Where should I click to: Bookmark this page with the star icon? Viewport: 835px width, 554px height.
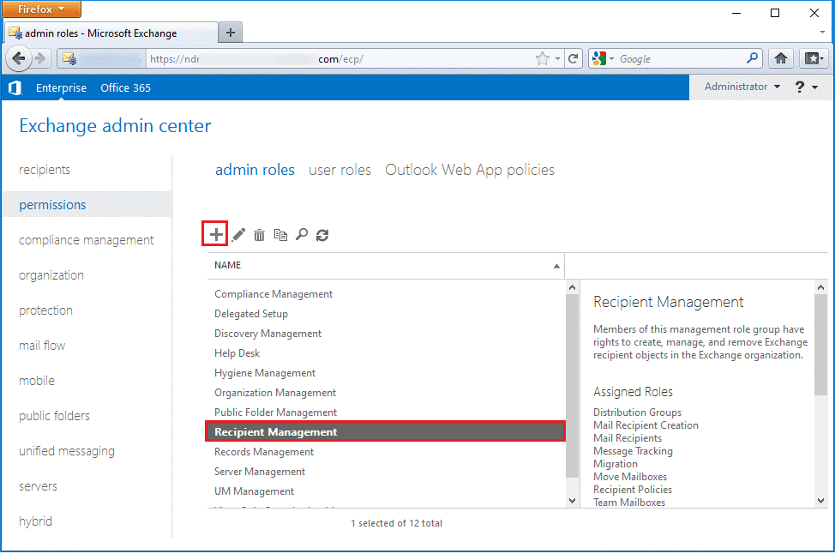(542, 58)
